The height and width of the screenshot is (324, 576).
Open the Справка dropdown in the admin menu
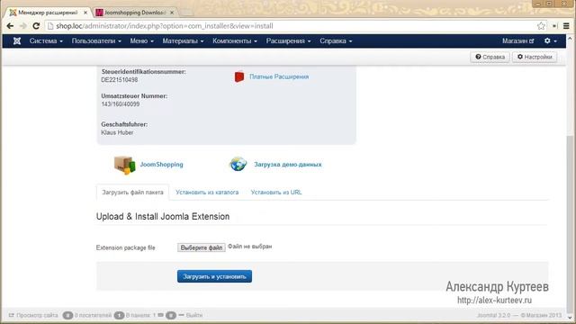tap(336, 40)
